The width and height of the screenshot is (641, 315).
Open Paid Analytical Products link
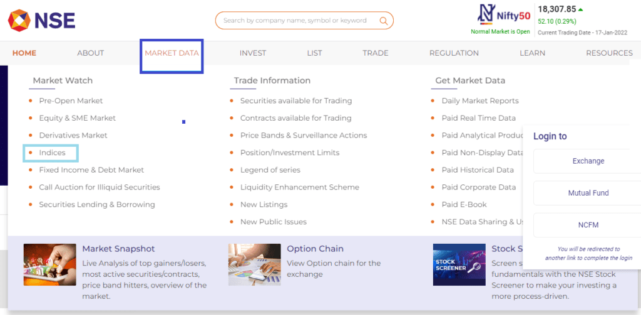point(482,135)
